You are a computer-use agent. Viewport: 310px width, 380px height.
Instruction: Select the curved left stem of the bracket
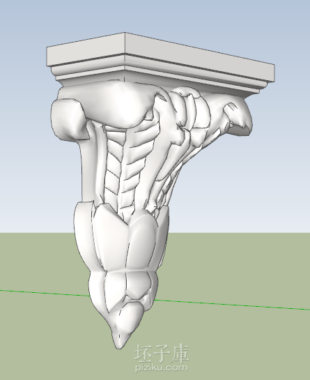pos(88,167)
